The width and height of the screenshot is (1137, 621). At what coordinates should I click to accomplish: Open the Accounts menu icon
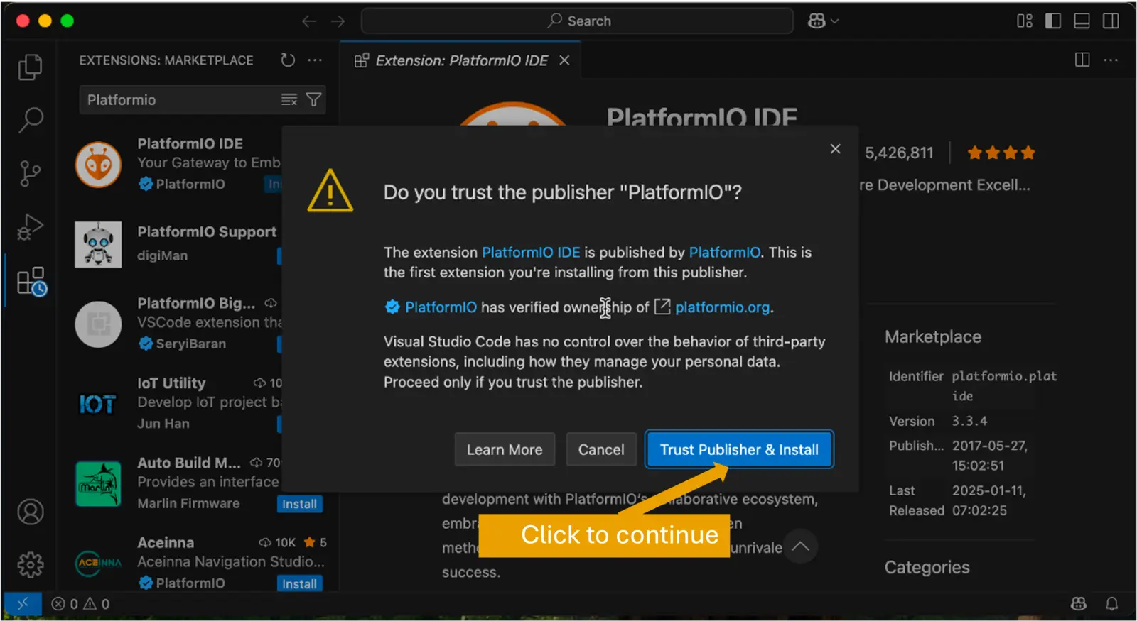(31, 512)
